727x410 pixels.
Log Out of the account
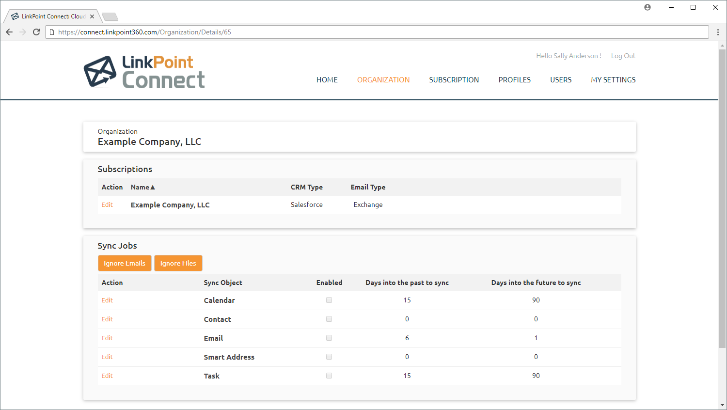[623, 56]
